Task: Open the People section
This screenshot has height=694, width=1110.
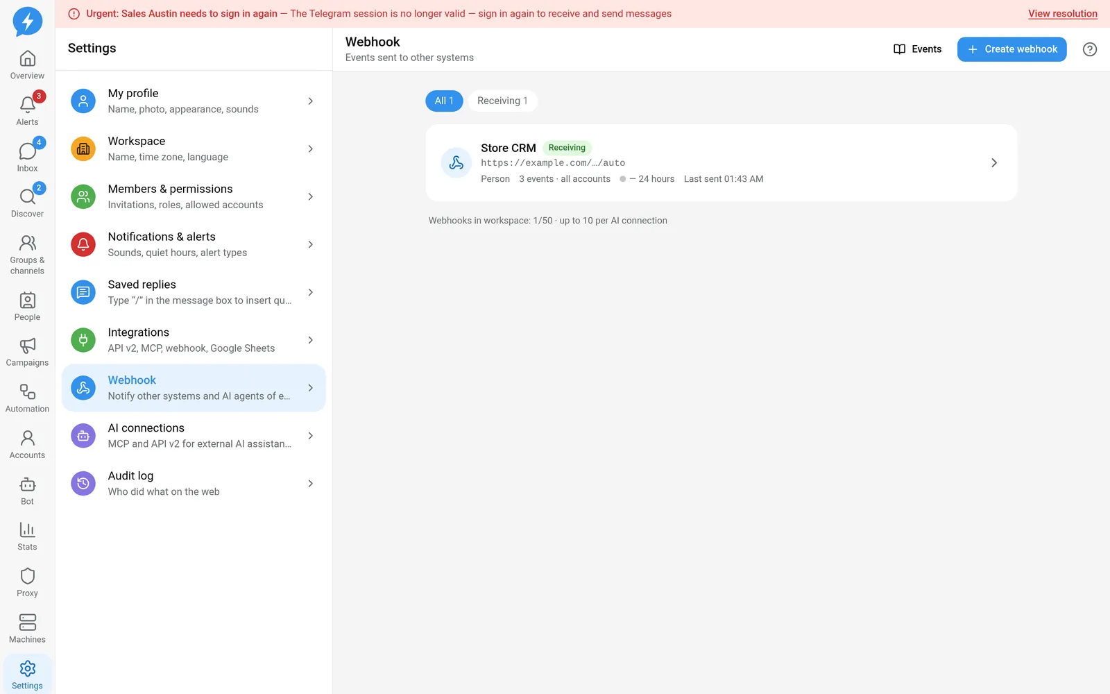Action: click(x=27, y=307)
